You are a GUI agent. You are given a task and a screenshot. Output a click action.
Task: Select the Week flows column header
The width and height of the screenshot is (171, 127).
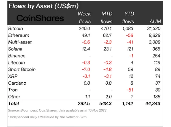pyautogui.click(x=84, y=17)
